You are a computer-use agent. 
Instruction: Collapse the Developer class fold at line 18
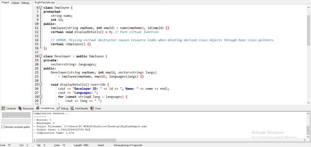[40, 56]
